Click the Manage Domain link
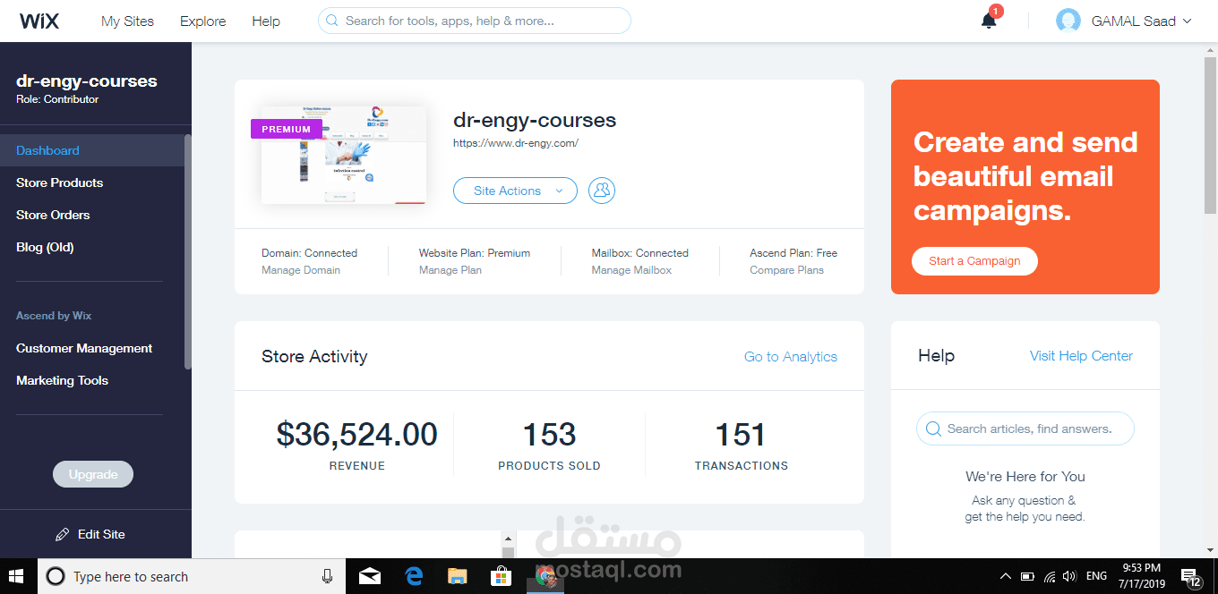1218x594 pixels. tap(301, 270)
